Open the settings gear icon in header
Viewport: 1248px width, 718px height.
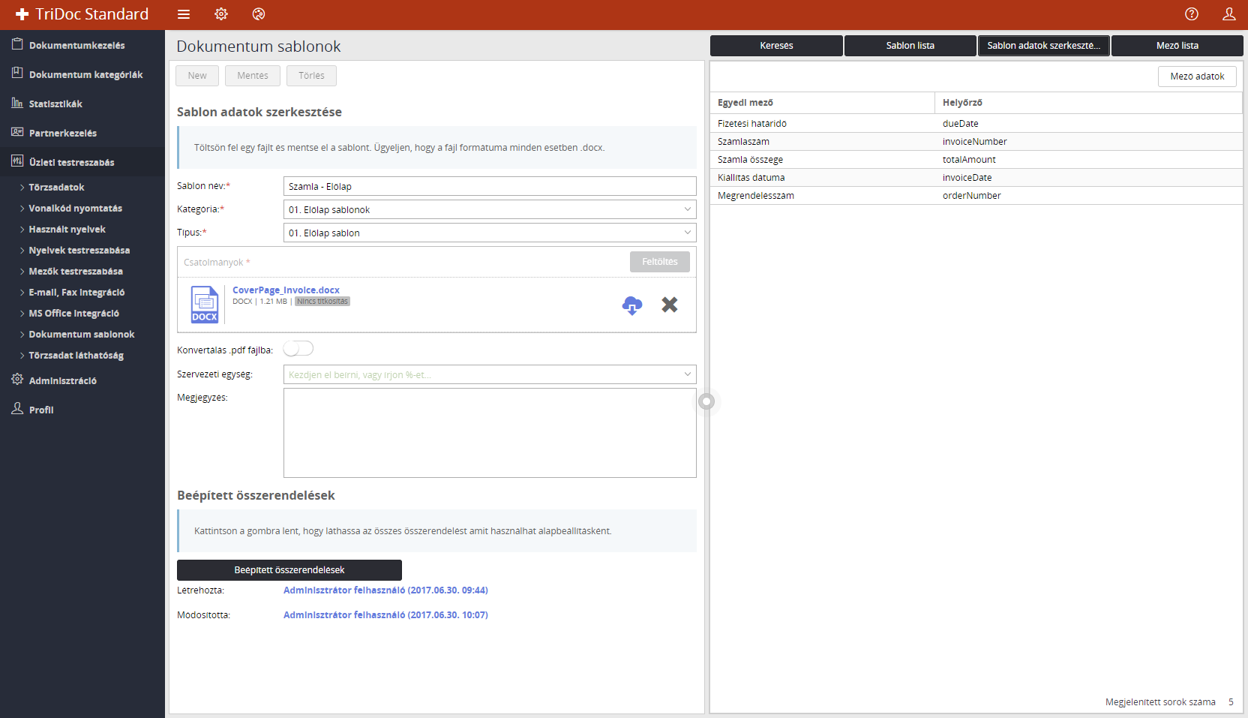(221, 14)
